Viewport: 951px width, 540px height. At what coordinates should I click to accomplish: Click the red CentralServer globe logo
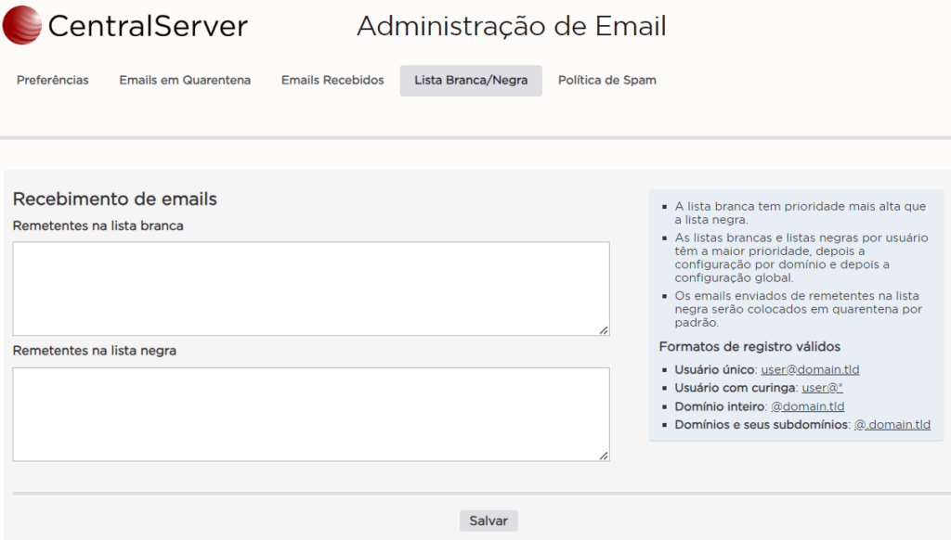(22, 25)
